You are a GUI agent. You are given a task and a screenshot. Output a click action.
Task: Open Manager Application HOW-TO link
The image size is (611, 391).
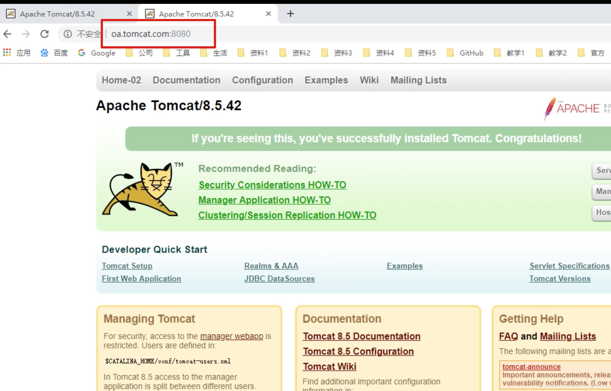[x=264, y=200]
